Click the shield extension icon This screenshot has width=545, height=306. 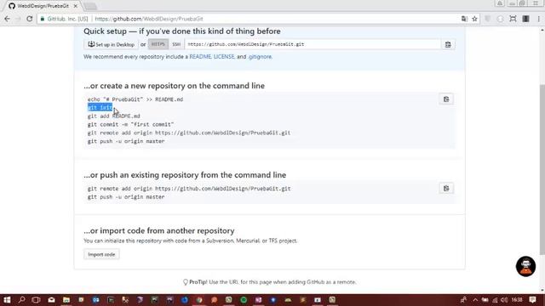pos(487,19)
